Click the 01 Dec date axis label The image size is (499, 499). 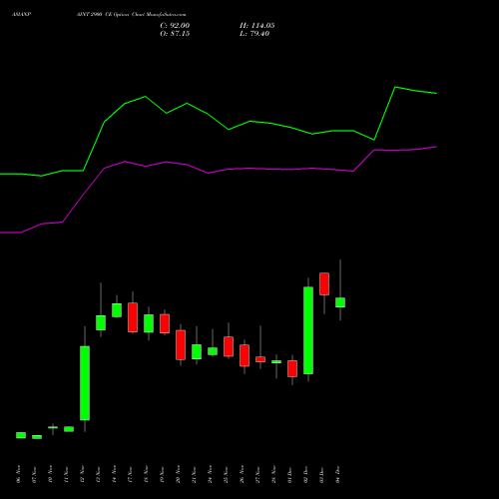pyautogui.click(x=290, y=474)
